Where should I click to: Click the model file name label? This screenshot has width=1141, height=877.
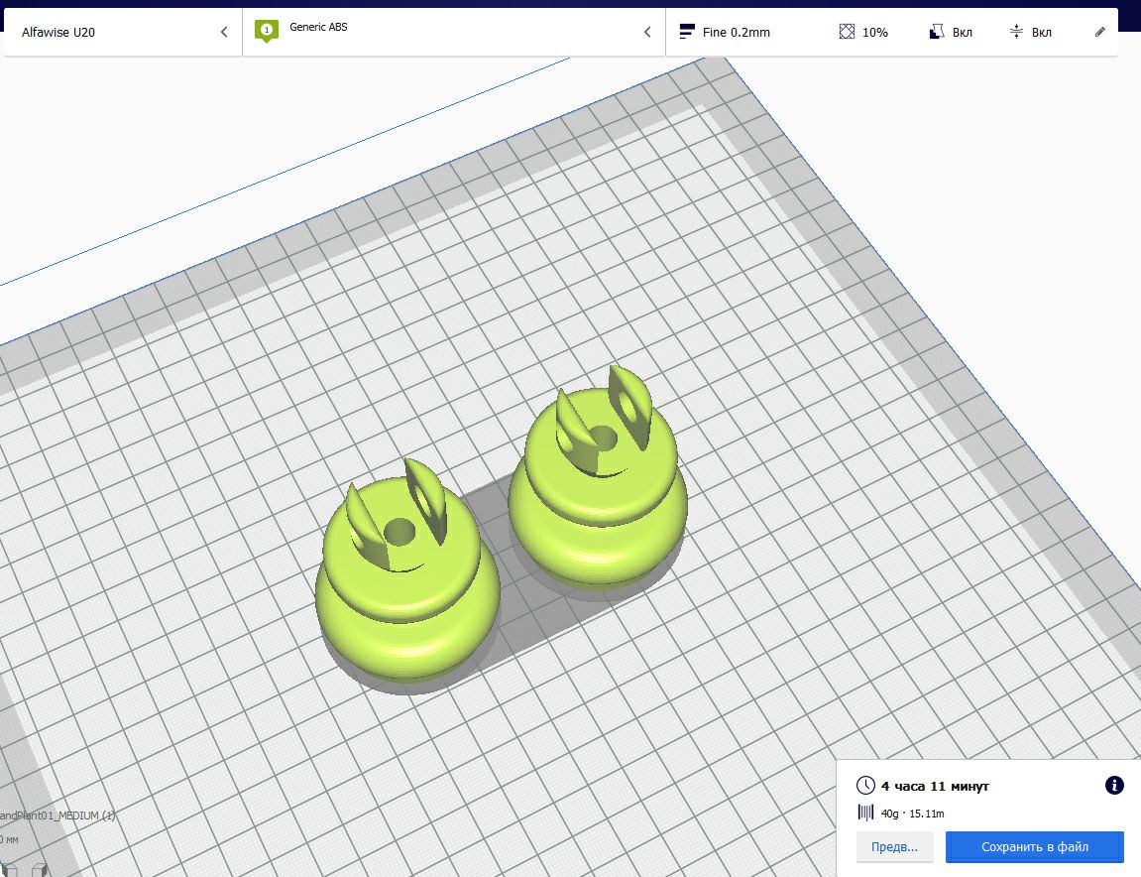click(57, 815)
